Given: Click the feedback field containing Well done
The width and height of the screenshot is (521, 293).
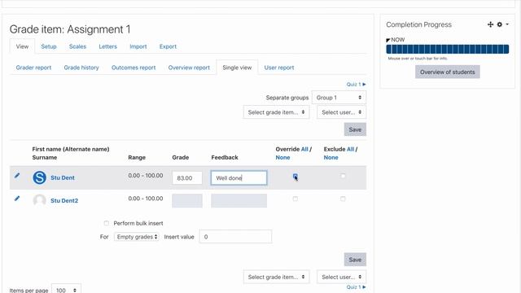Looking at the screenshot, I should pyautogui.click(x=239, y=177).
